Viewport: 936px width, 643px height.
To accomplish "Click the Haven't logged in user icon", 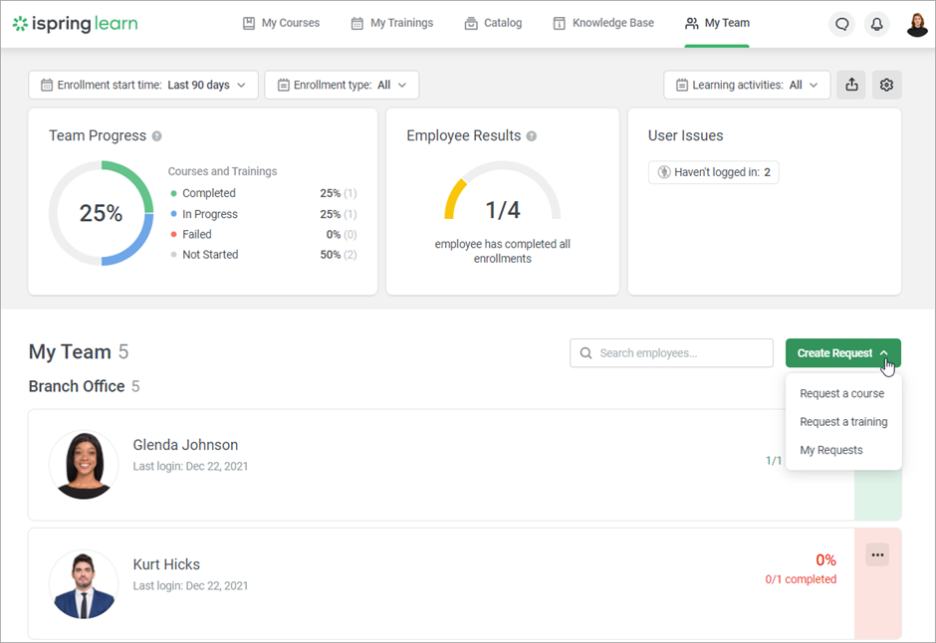I will click(664, 172).
